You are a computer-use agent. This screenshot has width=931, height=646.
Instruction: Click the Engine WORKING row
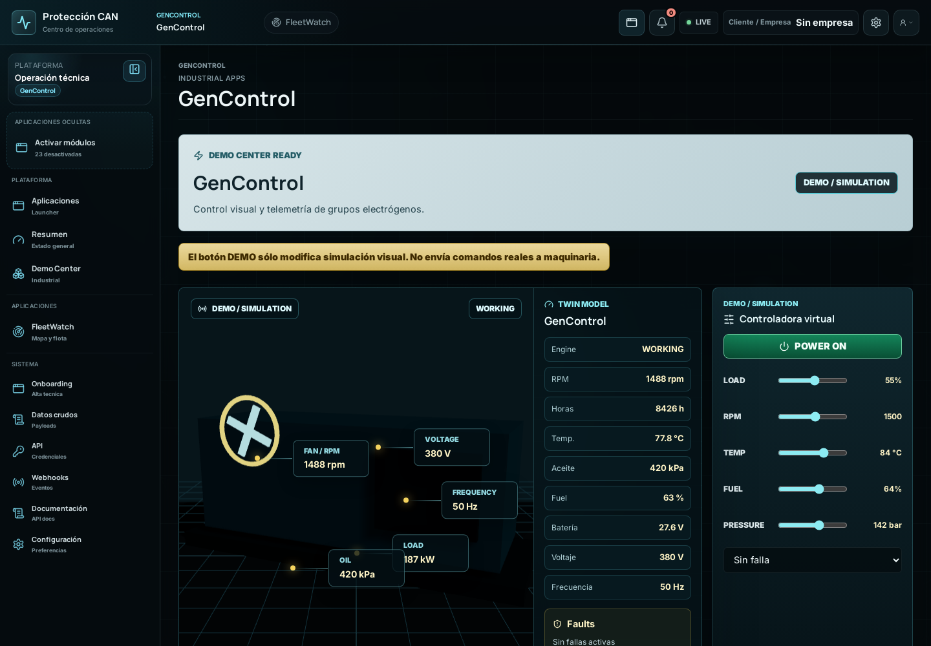tap(617, 349)
